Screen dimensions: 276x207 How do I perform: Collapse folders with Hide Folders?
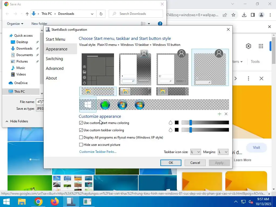[x=17, y=121]
